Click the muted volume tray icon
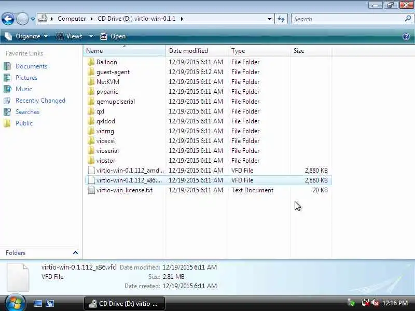The width and height of the screenshot is (415, 311). coord(375,303)
